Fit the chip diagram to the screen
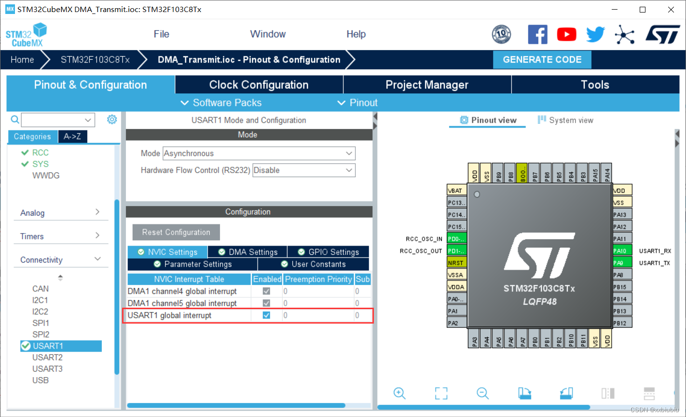686x417 pixels. pos(441,393)
